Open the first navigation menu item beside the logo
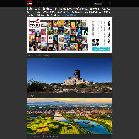 pyautogui.click(x=37, y=3)
